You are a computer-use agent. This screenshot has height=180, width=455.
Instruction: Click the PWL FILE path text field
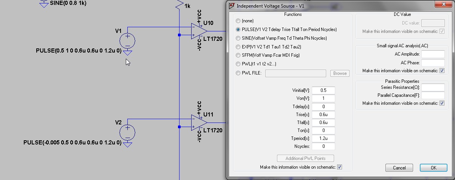[x=296, y=73]
